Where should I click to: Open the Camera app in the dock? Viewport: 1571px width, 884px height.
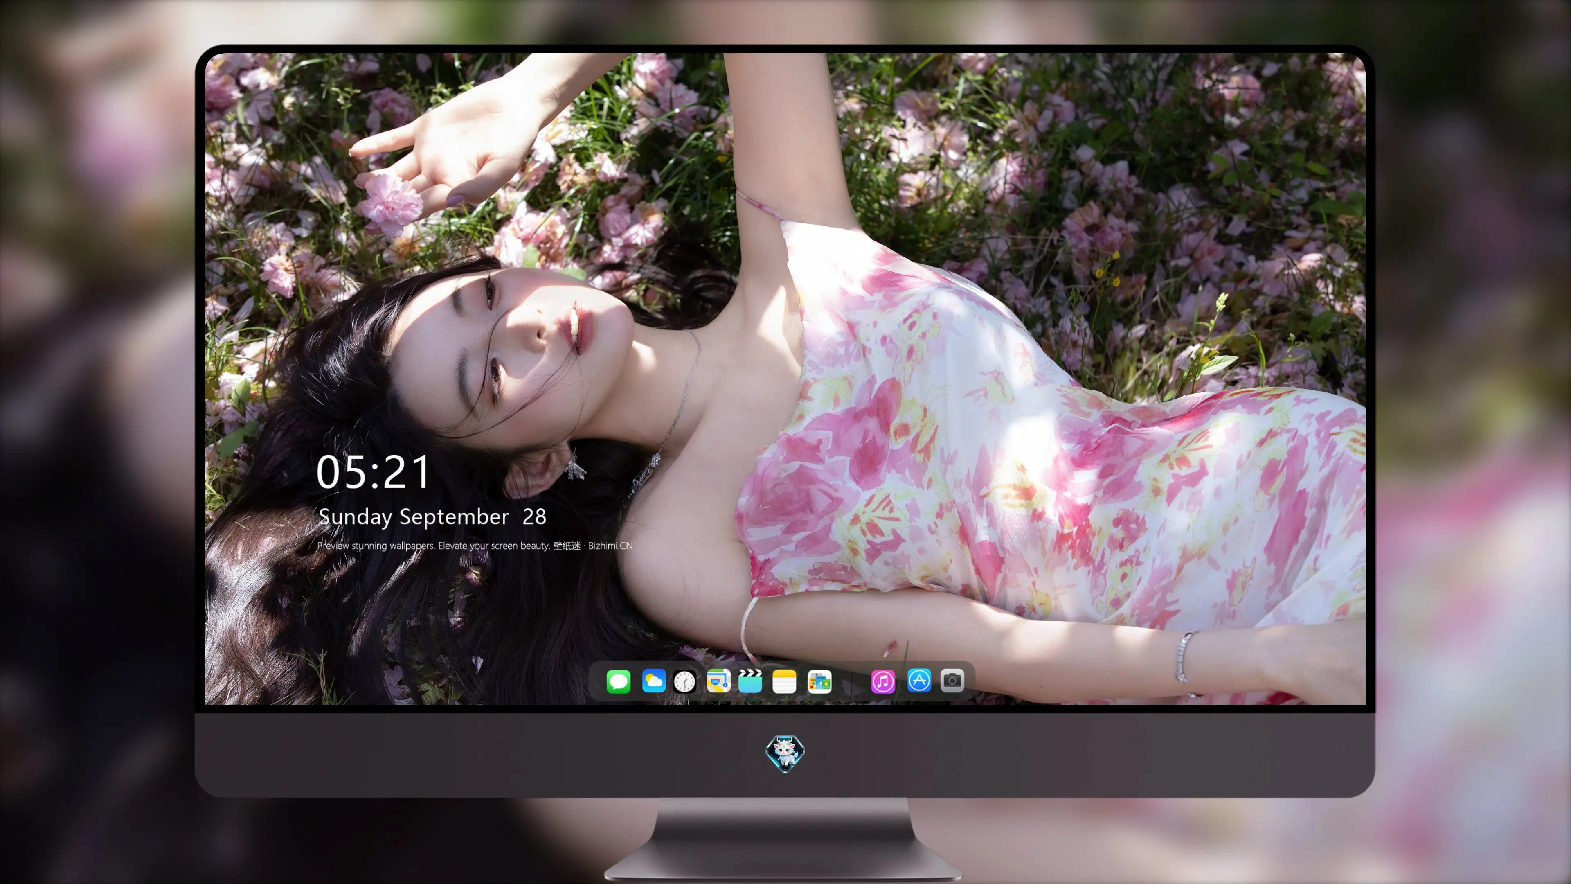click(952, 680)
